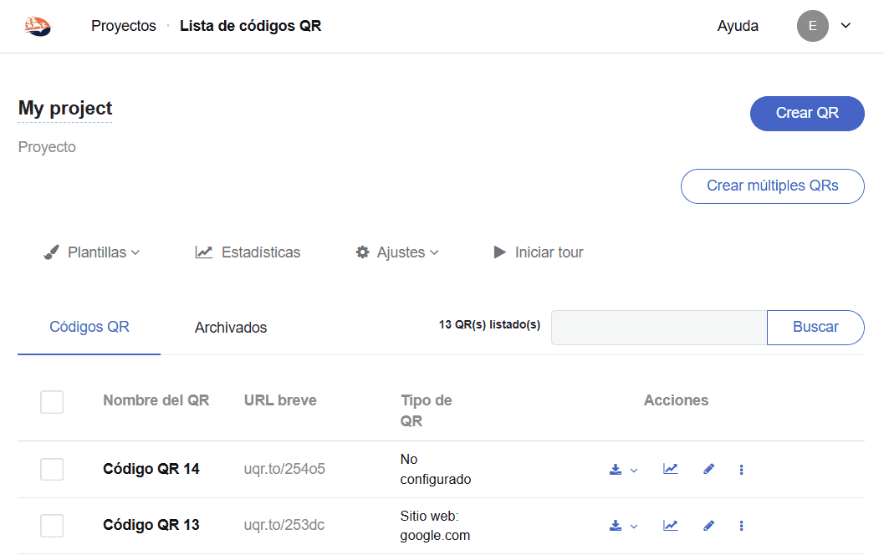The image size is (884, 555).
Task: Open the Estadísticas section
Action: (248, 252)
